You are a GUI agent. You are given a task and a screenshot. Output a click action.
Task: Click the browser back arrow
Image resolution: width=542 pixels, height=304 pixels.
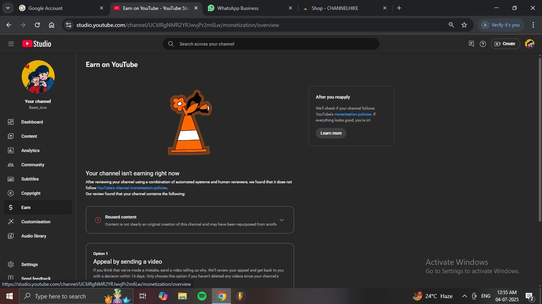click(9, 25)
